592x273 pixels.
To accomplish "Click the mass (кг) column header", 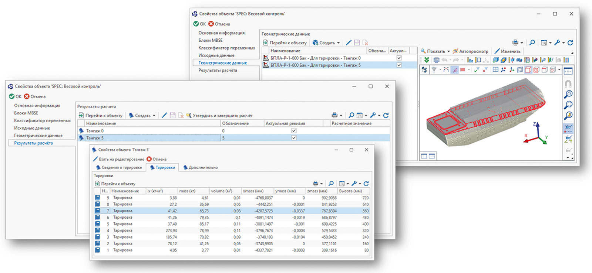I will 194,191.
